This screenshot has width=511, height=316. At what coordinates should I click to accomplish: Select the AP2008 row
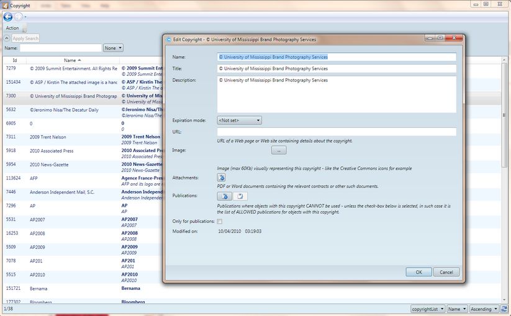(x=83, y=235)
